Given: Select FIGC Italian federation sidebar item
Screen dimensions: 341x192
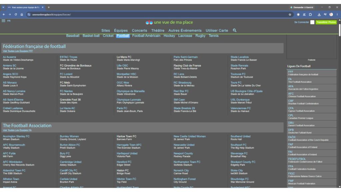Looking at the screenshot, I should 311,175.
